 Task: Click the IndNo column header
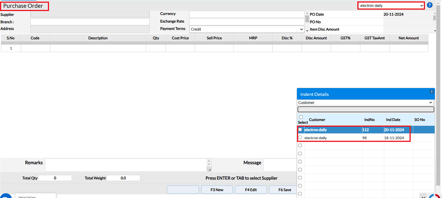coord(369,120)
